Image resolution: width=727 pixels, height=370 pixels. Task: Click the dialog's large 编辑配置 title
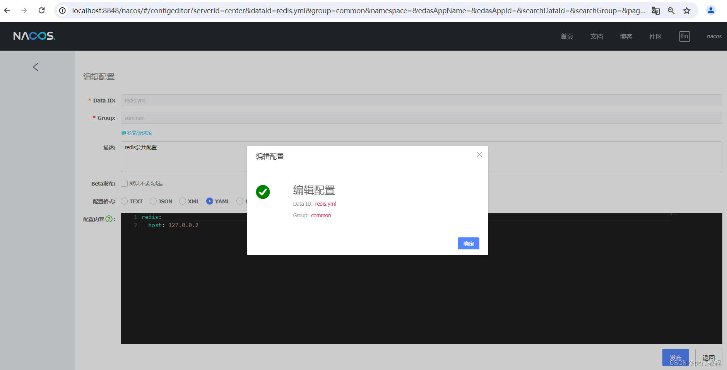point(314,190)
